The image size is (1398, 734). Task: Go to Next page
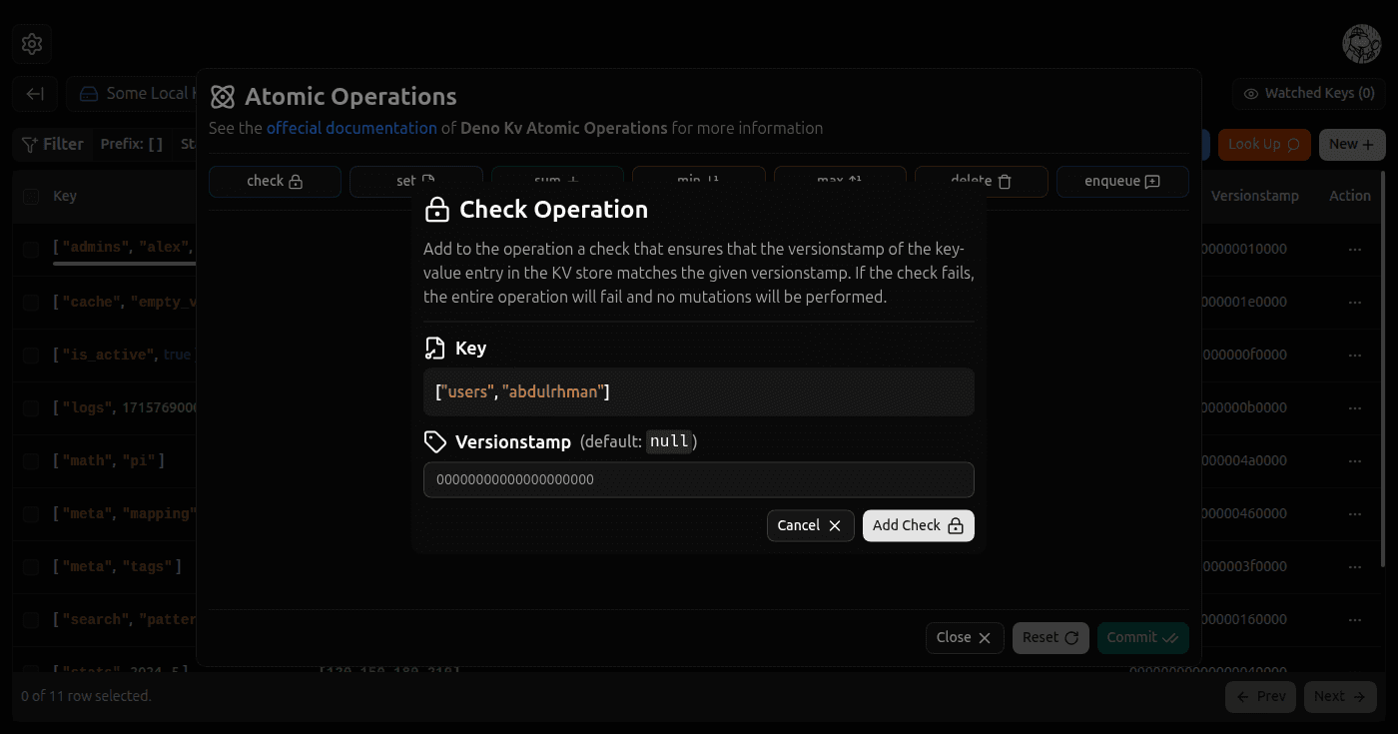(x=1340, y=696)
